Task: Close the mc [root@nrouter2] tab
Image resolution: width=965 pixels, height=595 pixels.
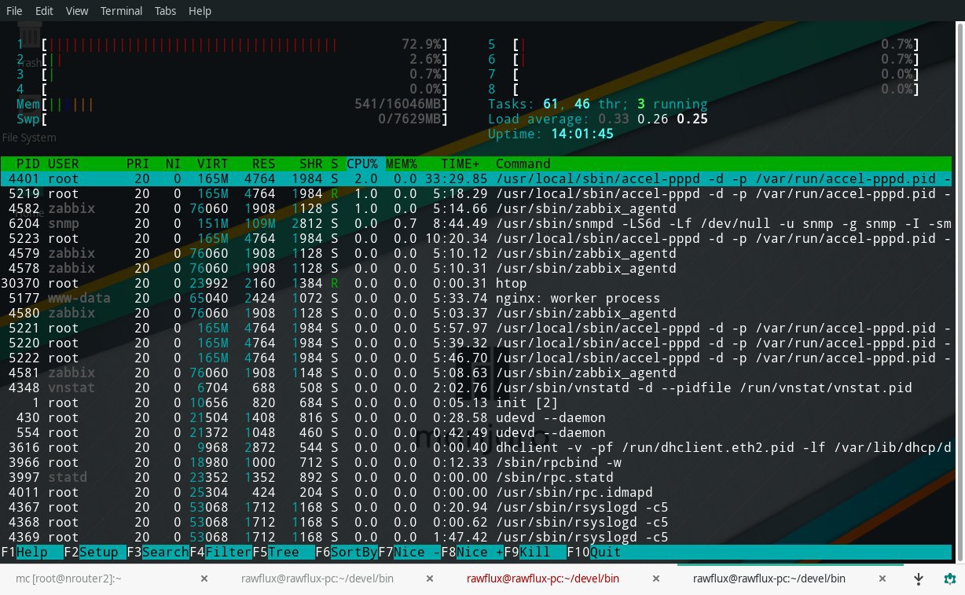Action: pos(204,578)
